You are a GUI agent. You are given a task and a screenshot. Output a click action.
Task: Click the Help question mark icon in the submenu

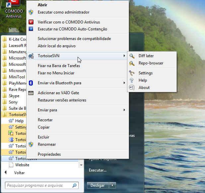(131, 80)
